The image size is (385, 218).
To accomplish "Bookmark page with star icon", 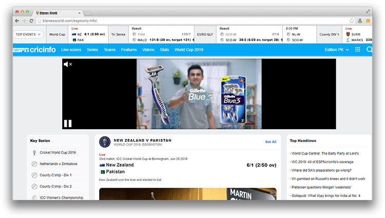I will 351,21.
